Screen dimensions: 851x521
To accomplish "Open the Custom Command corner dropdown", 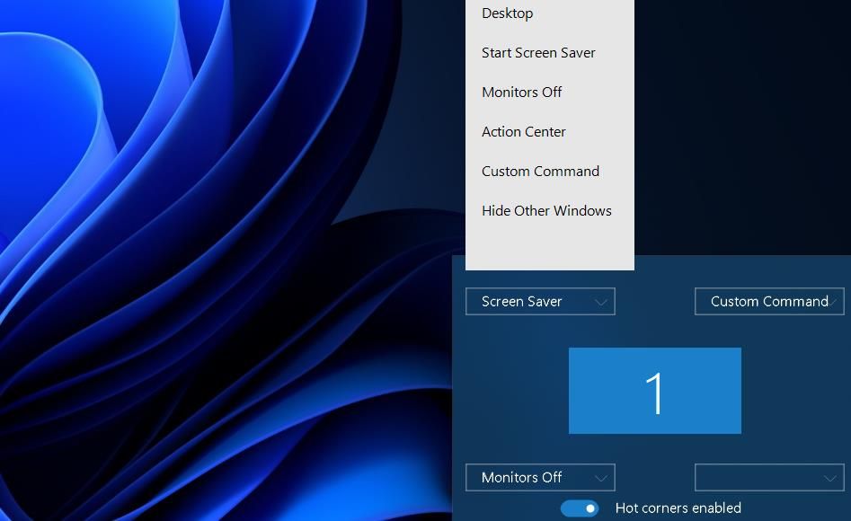I will 769,301.
